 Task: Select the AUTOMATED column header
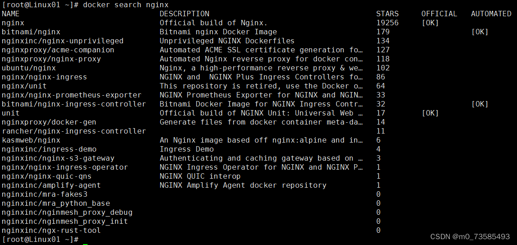(x=491, y=14)
